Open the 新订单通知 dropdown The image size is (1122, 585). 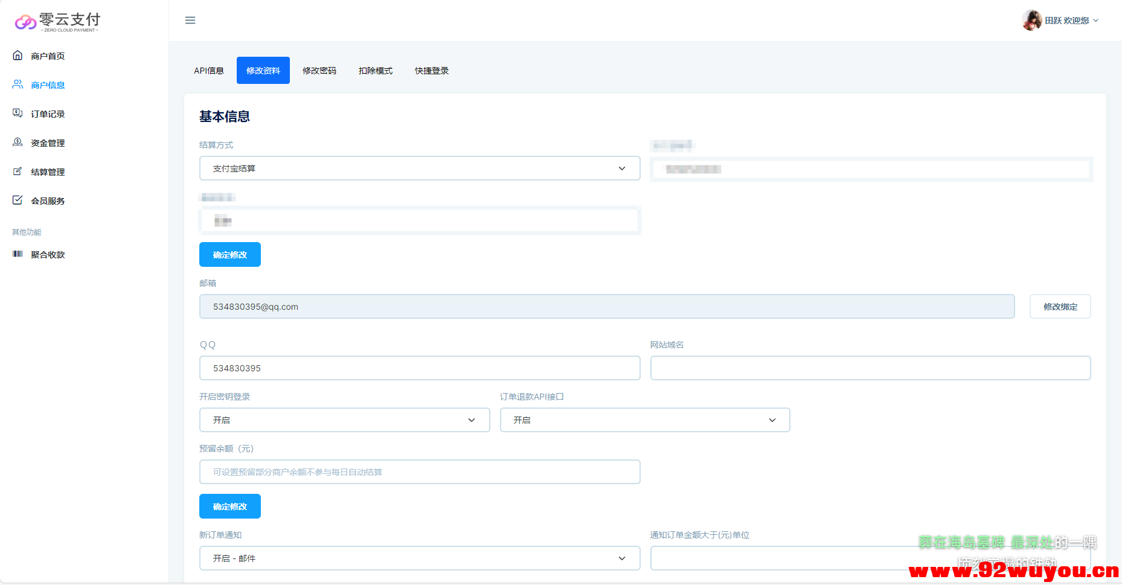(419, 558)
